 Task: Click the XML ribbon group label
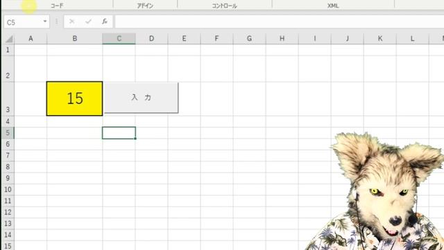333,6
